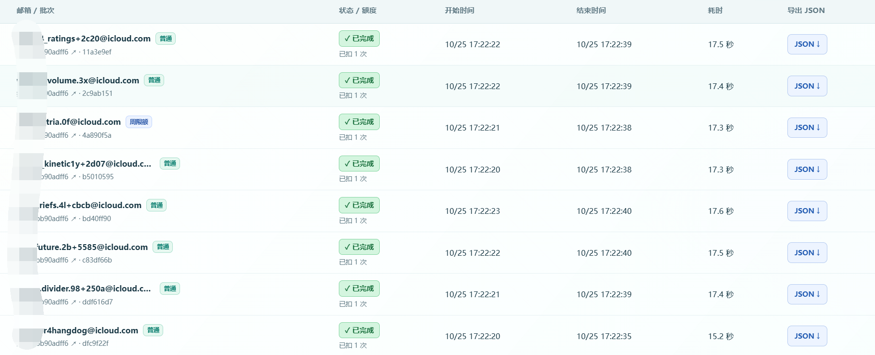Open external link arrow beside batch 11a3e9ef
This screenshot has height=355, width=875.
74,52
